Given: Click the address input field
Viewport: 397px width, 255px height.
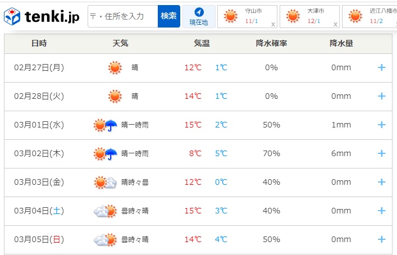Looking at the screenshot, I should (122, 16).
